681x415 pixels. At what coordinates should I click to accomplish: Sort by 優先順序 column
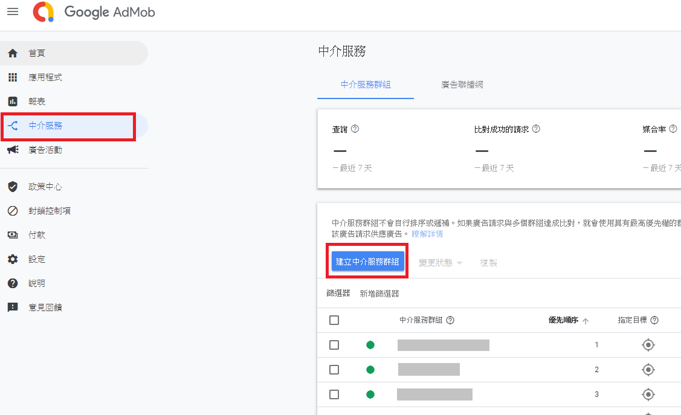pyautogui.click(x=568, y=320)
